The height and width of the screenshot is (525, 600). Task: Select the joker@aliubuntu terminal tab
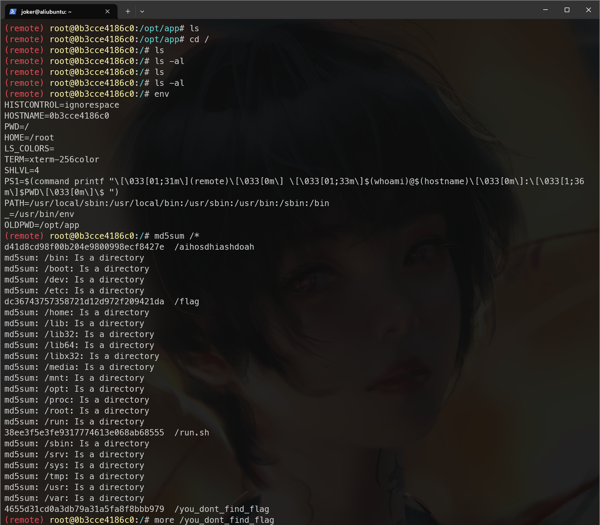52,11
